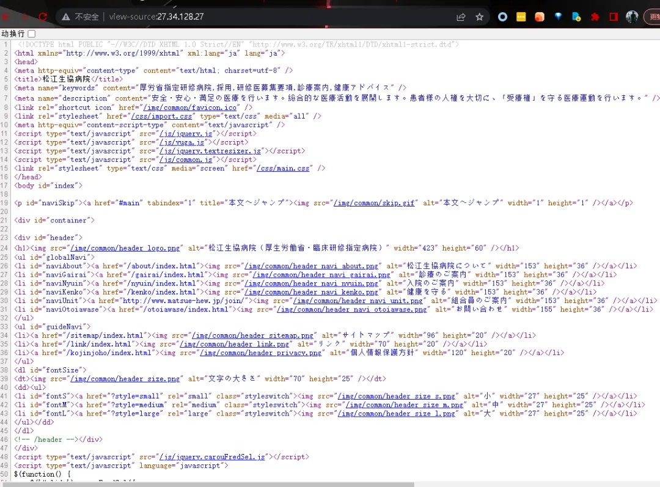Open the header_size_l.png link
Viewport: 660px width, 487px height.
396,414
